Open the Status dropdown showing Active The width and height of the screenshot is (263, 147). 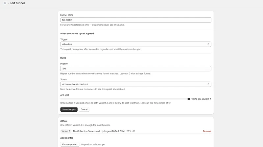136,84
